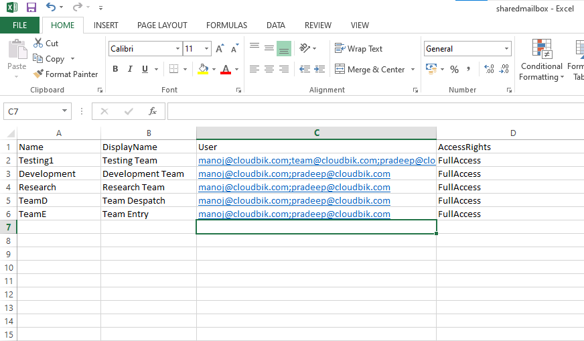Image resolution: width=584 pixels, height=341 pixels.
Task: Toggle Wrap Text for the cell
Action: (x=358, y=49)
